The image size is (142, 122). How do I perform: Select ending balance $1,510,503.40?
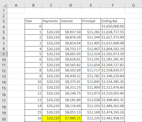coord(113,94)
